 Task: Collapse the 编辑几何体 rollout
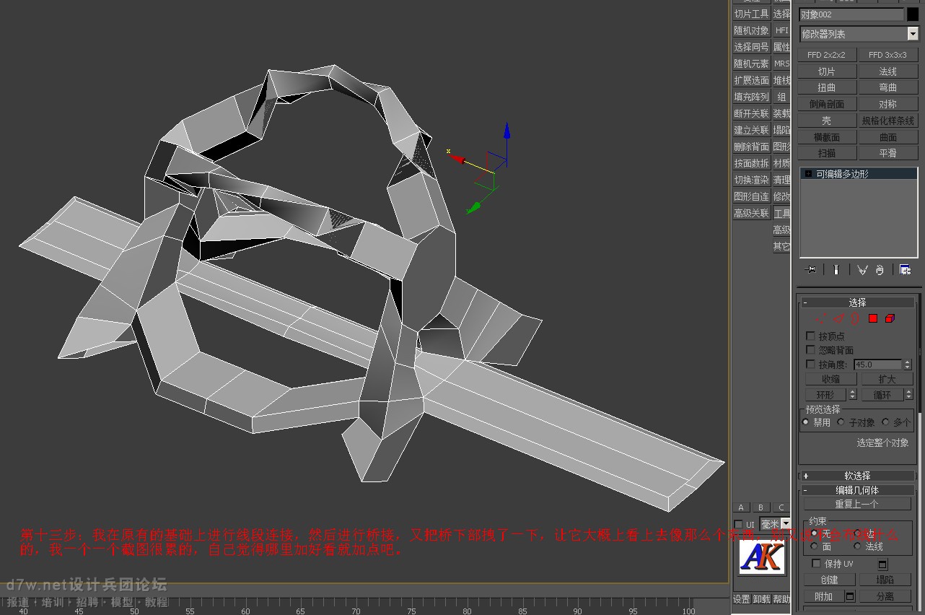click(x=857, y=490)
